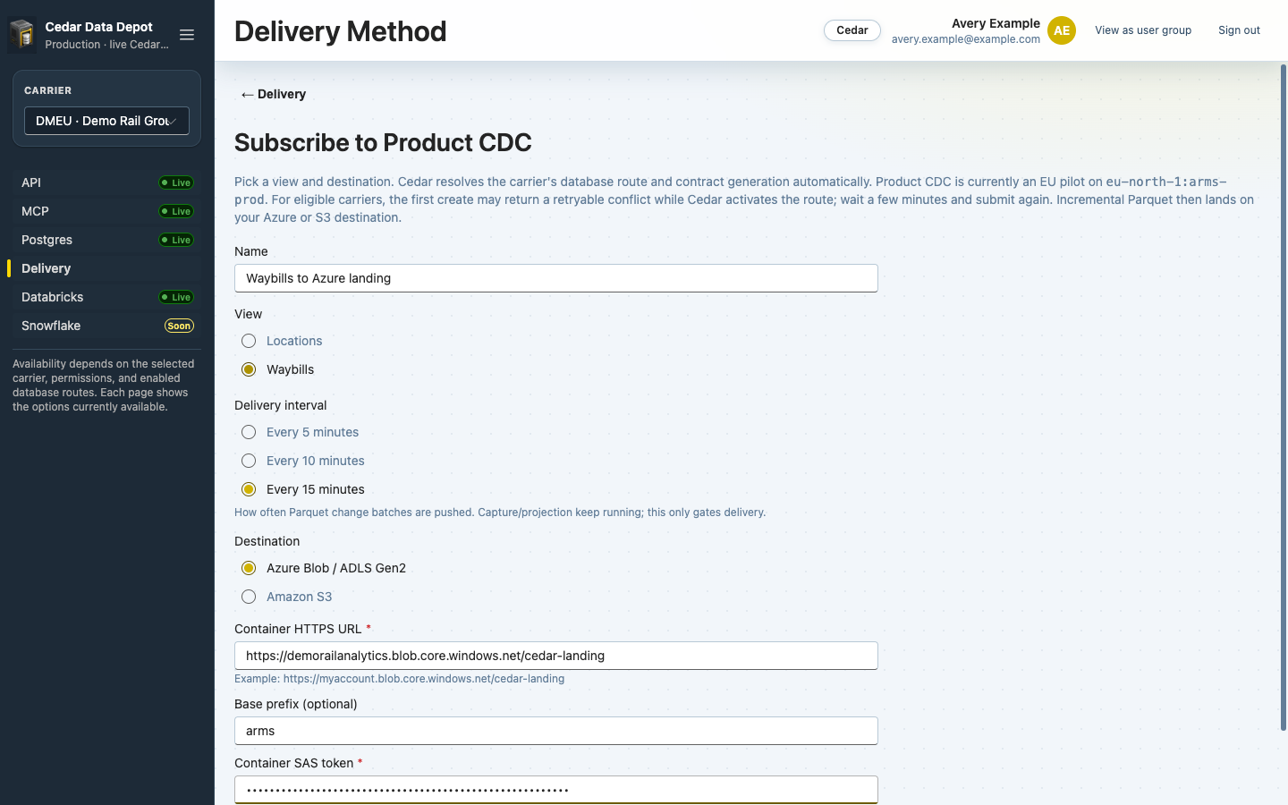Choose Every 15 minutes interval
Screen dimensions: 1288x805
pos(249,489)
